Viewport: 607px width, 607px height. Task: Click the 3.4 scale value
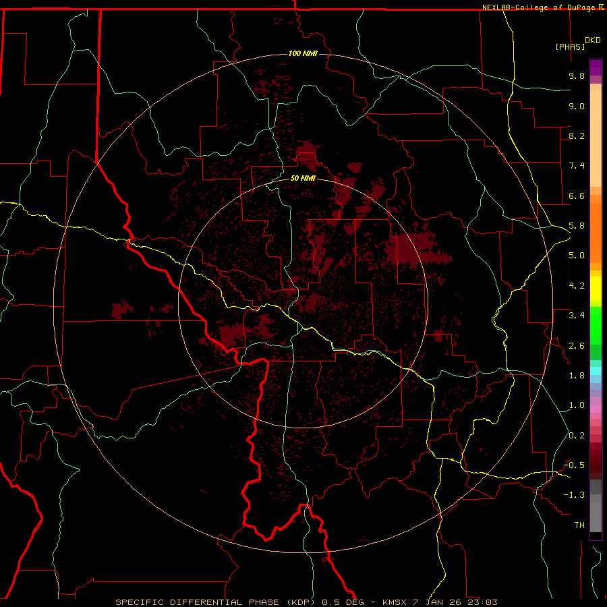point(577,316)
